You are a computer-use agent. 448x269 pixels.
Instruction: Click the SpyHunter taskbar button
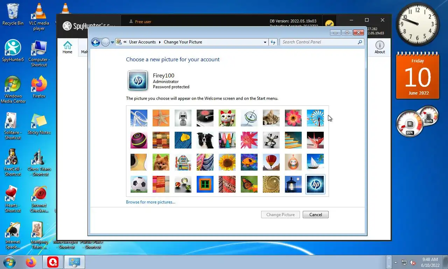[53, 262]
